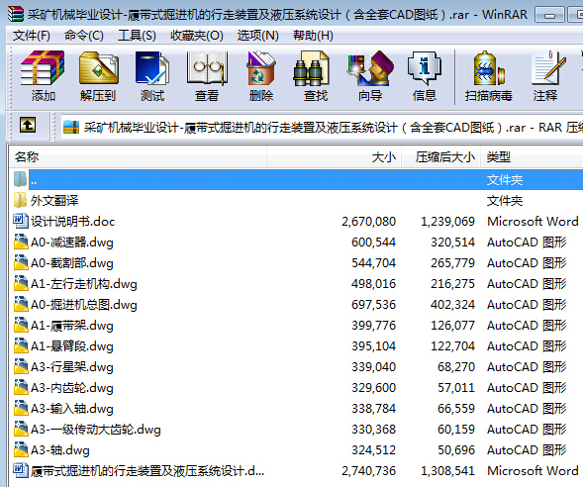Click packed size value 1,308,541
Screen dimensions: 583x487
coord(447,470)
